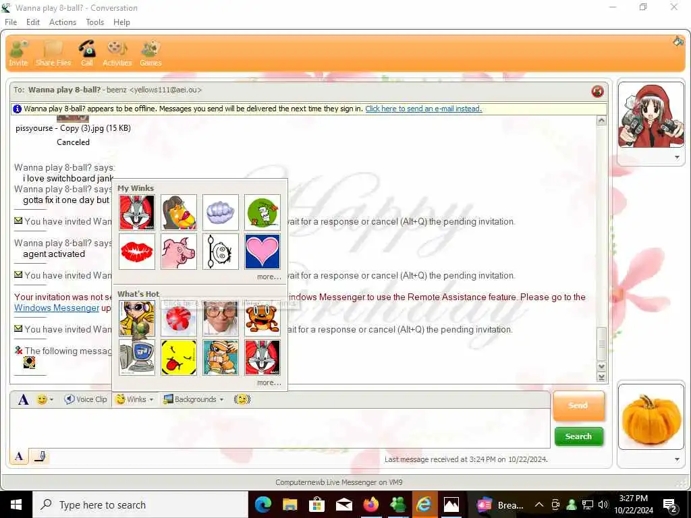The height and width of the screenshot is (518, 691).
Task: Select the Bugs Bunny wink in My Winks
Action: tap(136, 212)
